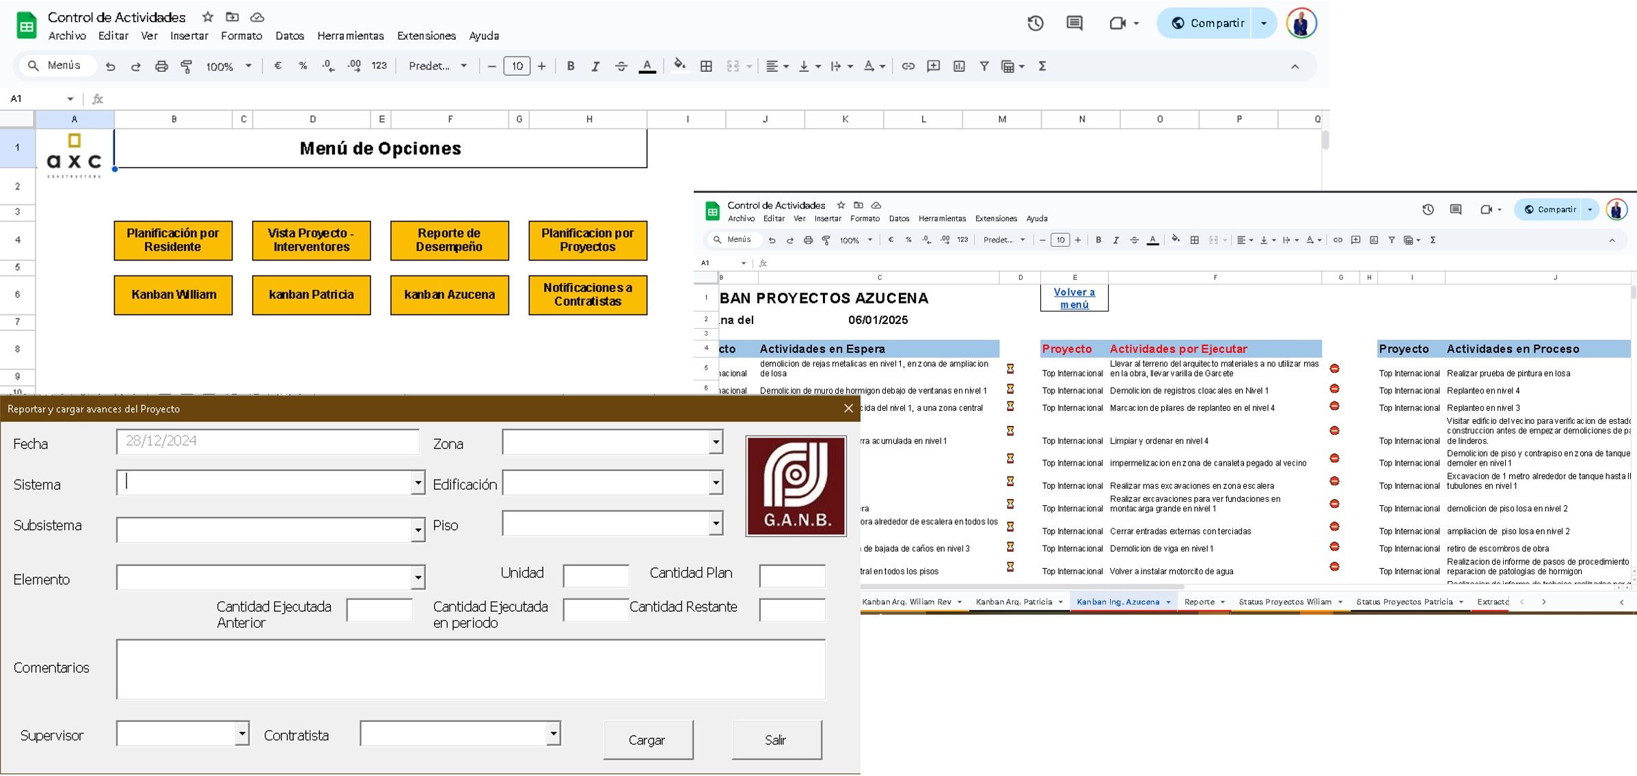
Task: Open the Contratista dropdown
Action: pyautogui.click(x=554, y=734)
